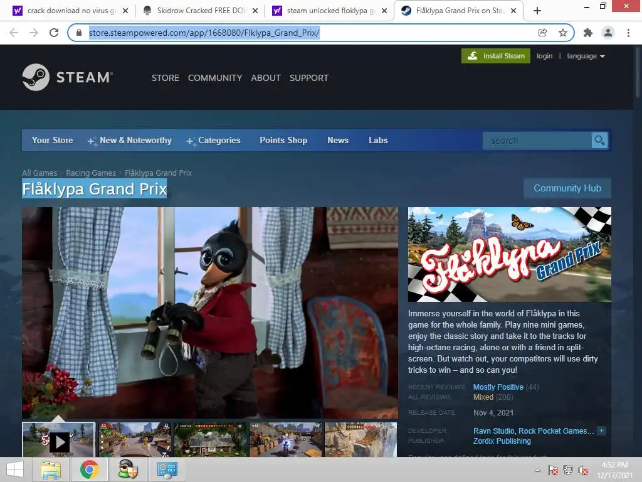Click the Flåklypa Grand Prix breadcrumb

(x=158, y=173)
